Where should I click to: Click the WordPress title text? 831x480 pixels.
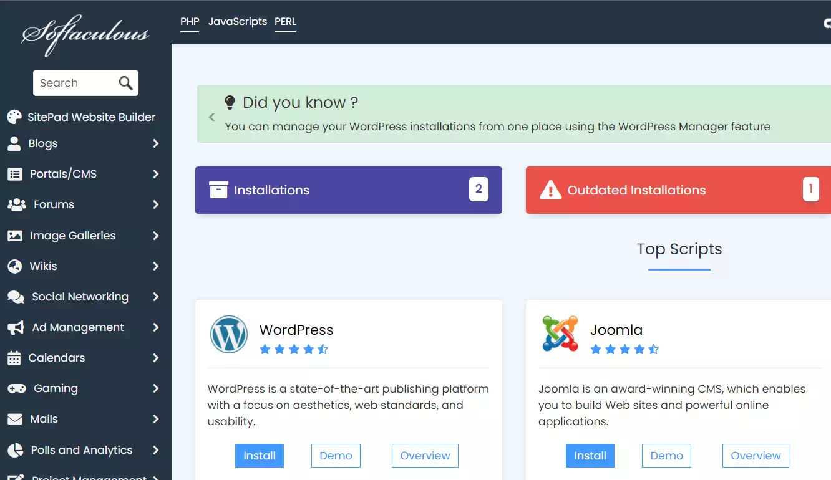[x=296, y=330]
